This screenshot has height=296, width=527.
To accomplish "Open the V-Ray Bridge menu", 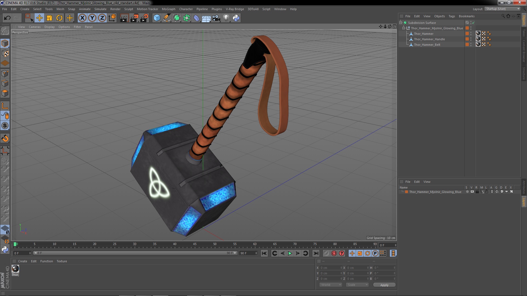I will pyautogui.click(x=235, y=9).
